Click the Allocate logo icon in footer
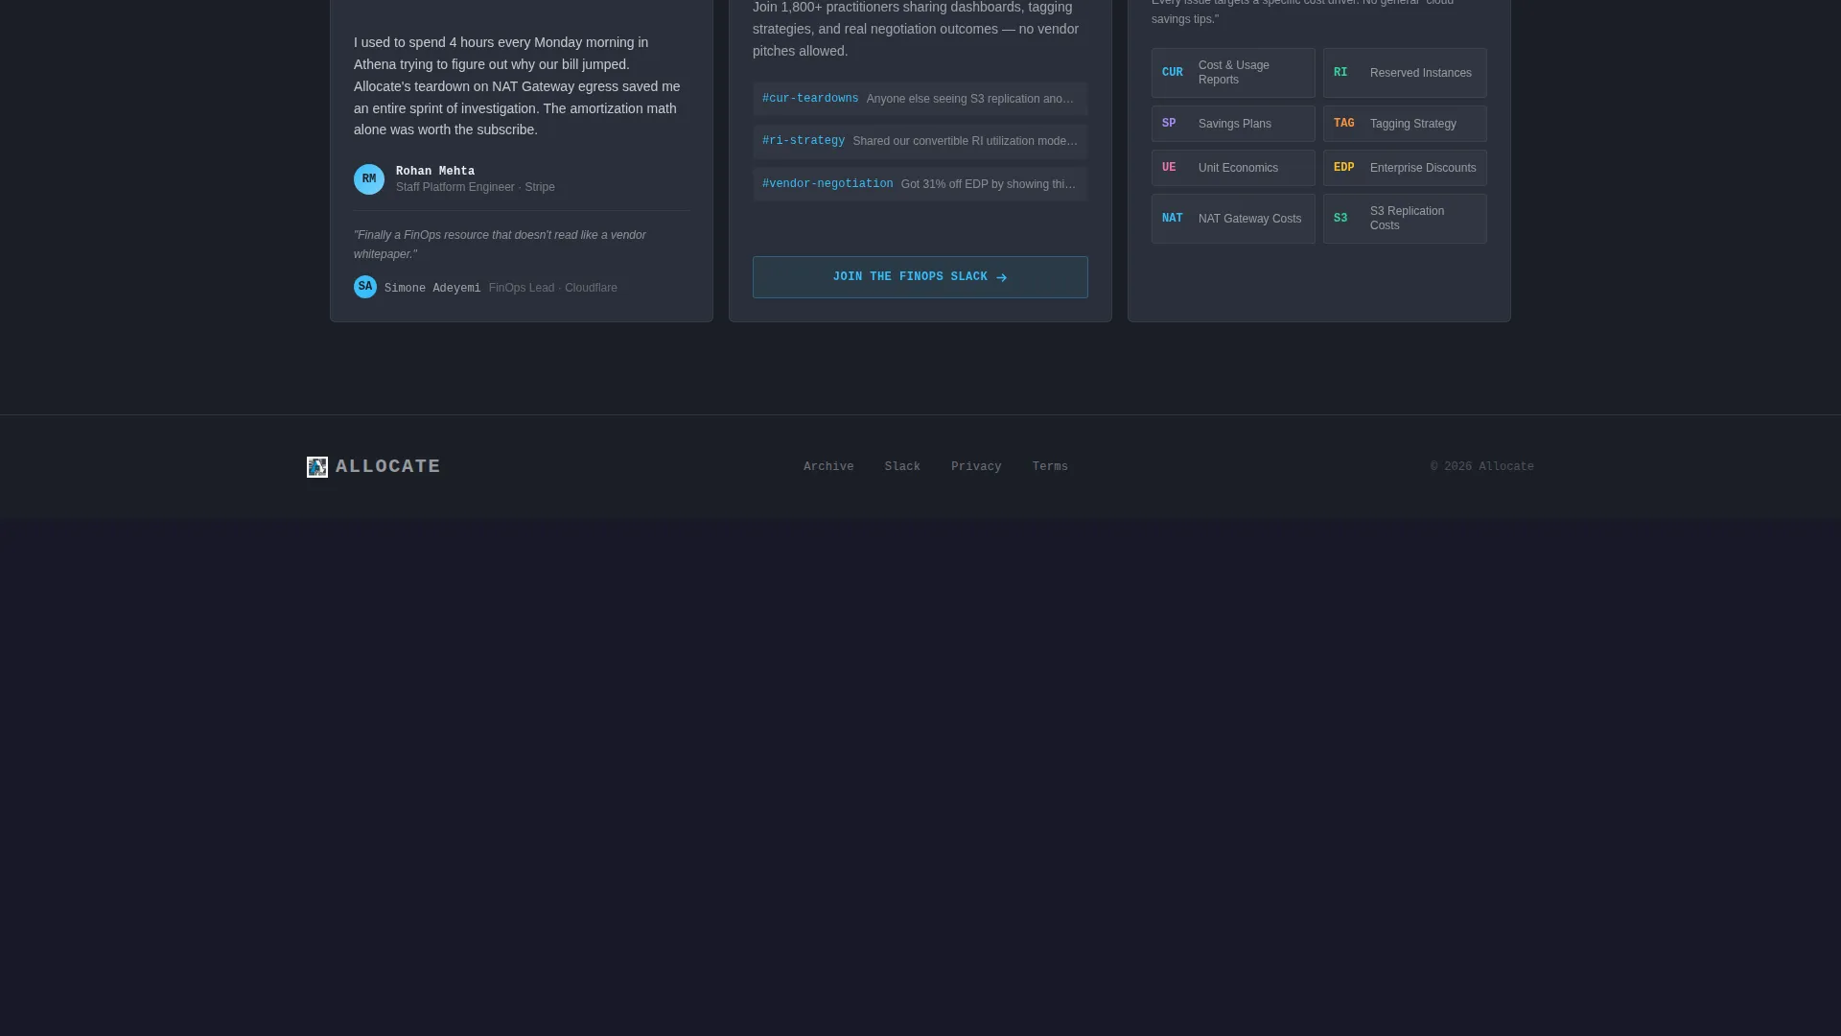1841x1036 pixels. pos(317,467)
